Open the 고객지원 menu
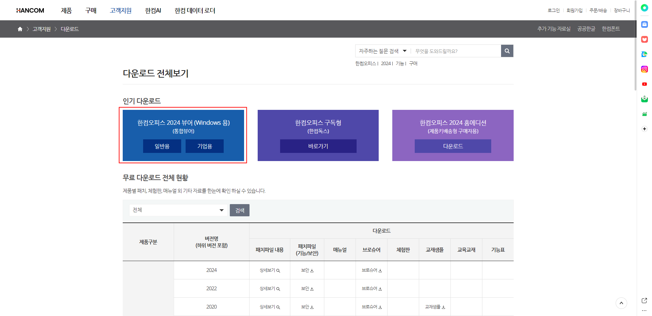The width and height of the screenshot is (652, 316). (x=121, y=11)
